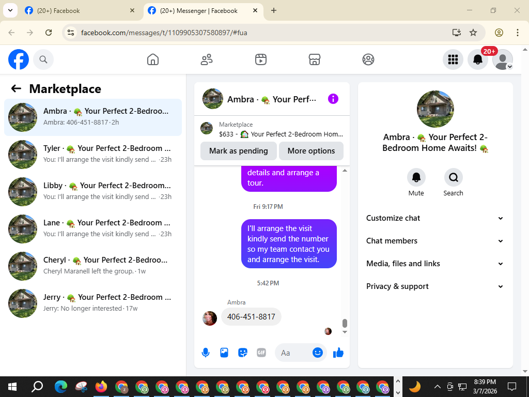Expand Media, files and links section
Image resolution: width=529 pixels, height=397 pixels.
[x=435, y=264]
